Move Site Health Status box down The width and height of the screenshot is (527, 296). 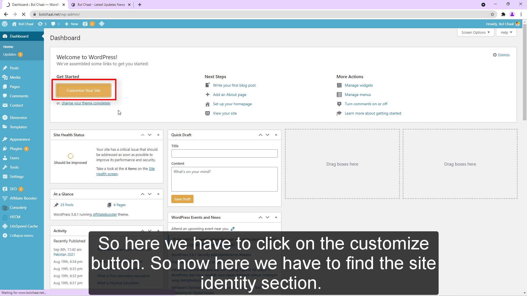click(x=150, y=135)
